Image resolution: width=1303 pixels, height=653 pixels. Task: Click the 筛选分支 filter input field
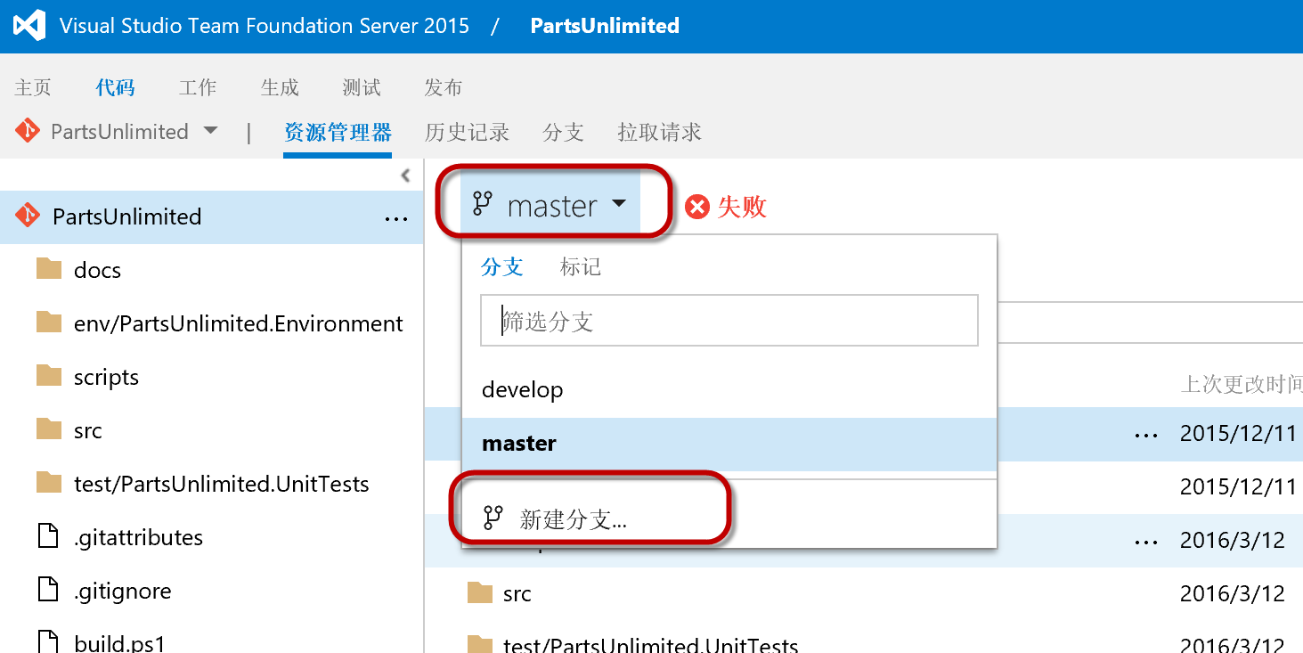point(729,321)
